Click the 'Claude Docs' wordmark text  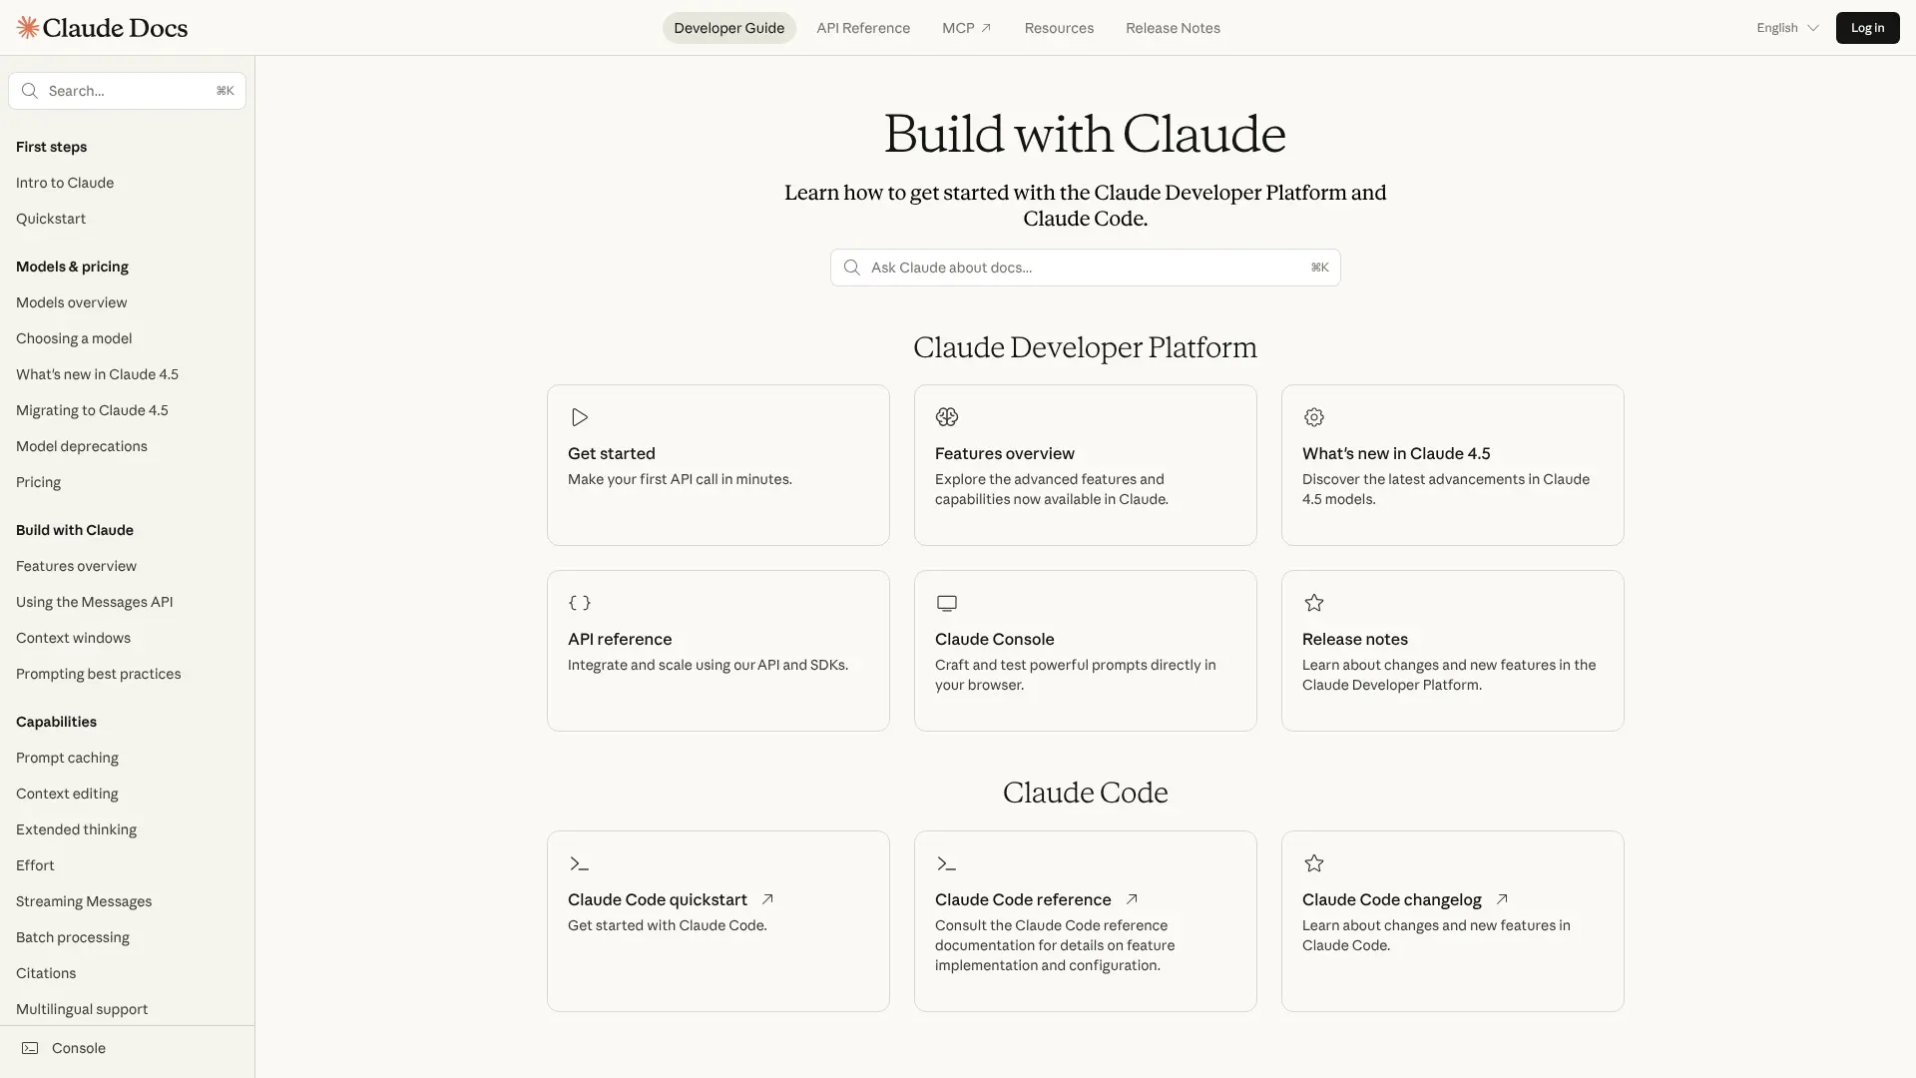tap(115, 28)
